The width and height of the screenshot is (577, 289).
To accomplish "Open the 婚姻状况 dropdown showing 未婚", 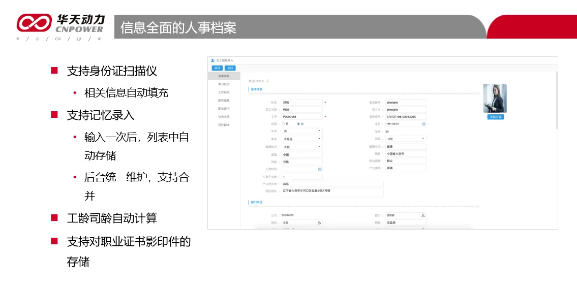I will (x=319, y=147).
